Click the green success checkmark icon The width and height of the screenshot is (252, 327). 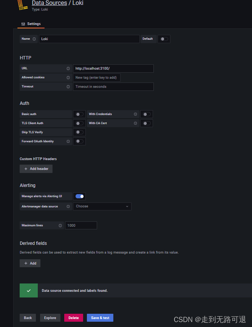[x=29, y=291]
